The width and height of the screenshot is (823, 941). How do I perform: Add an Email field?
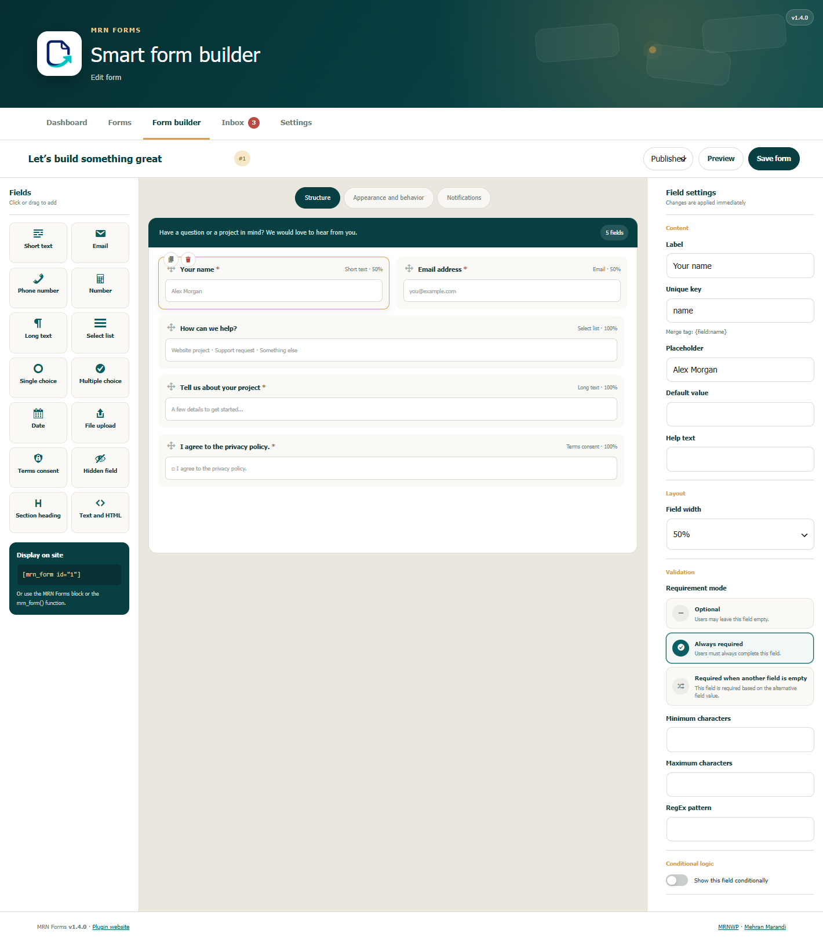100,243
